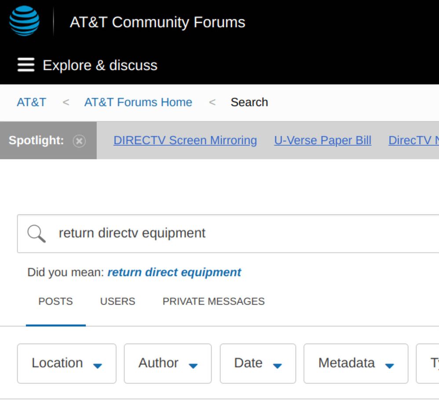Expand the Location filter dropdown
Screen dimensions: 439x411
point(66,363)
